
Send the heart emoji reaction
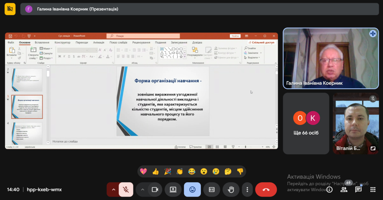(144, 172)
